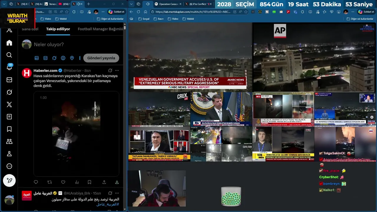Play Haberler.com explosion video
The height and width of the screenshot is (212, 377).
coord(76,134)
